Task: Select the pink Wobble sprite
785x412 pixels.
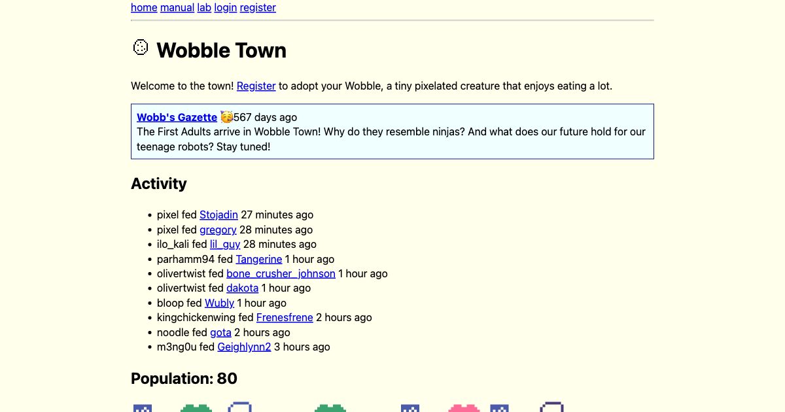Action: tap(464, 407)
